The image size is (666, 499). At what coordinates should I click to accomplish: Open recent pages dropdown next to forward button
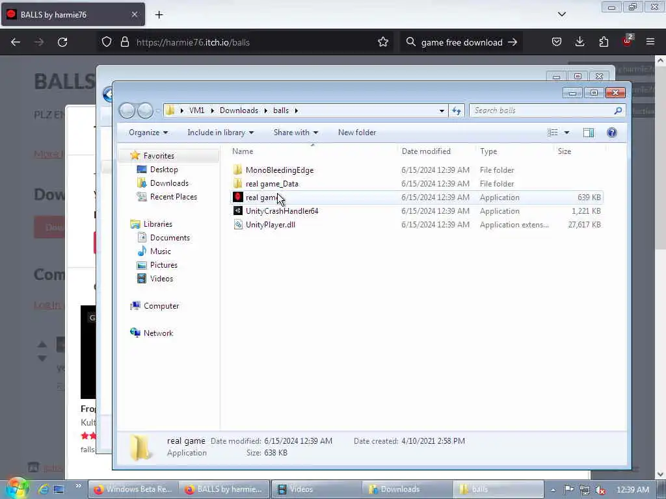click(158, 110)
